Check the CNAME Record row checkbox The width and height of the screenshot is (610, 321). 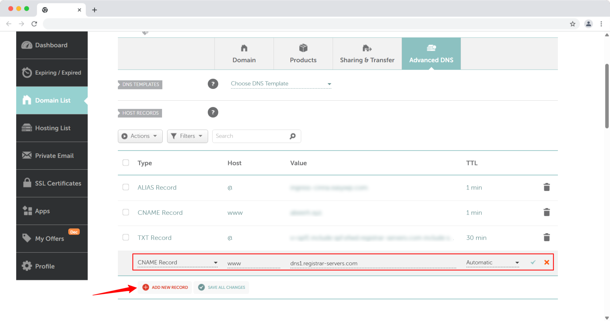click(x=125, y=212)
